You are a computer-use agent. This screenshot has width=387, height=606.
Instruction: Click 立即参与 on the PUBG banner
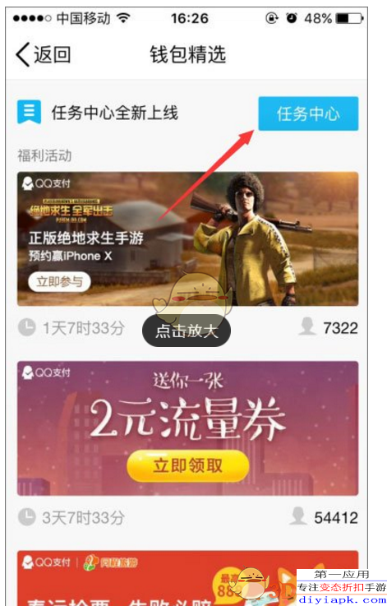59,282
